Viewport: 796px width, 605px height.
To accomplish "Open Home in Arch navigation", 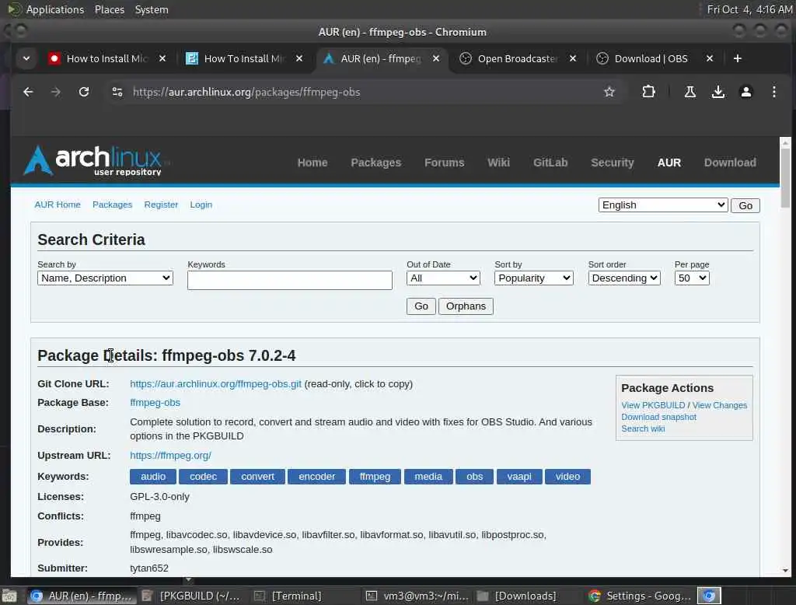I will pos(312,163).
